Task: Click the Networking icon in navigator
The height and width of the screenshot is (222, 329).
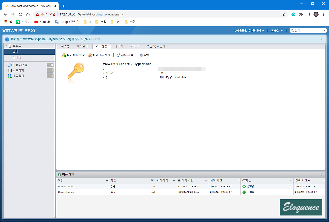Action: click(x=10, y=76)
